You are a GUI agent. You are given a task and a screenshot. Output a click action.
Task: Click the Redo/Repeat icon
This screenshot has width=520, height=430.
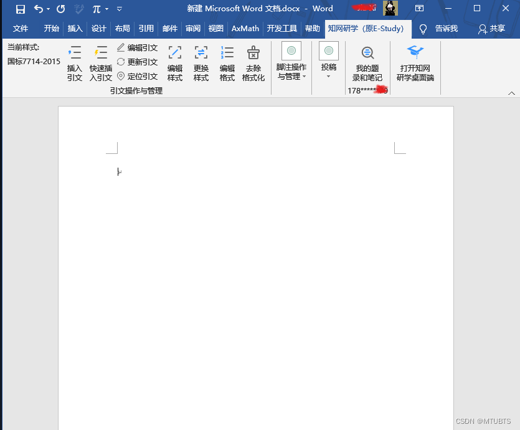(x=60, y=9)
